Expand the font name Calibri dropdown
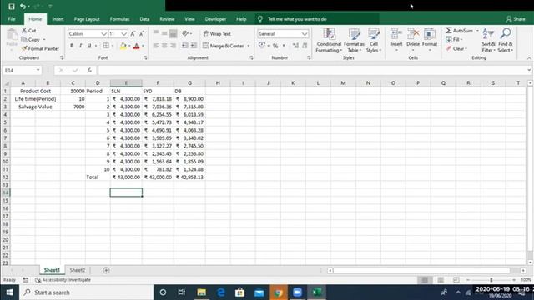 pyautogui.click(x=103, y=33)
